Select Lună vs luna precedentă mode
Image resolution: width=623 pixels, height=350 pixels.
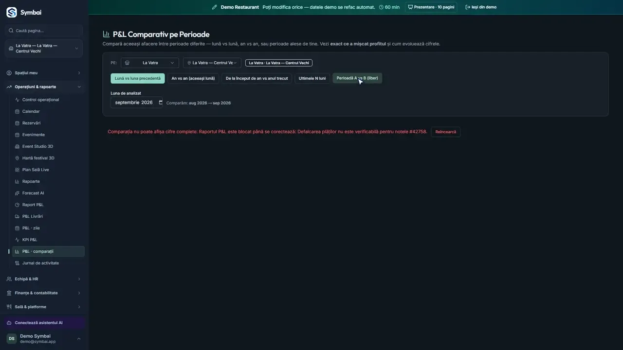[x=138, y=78]
